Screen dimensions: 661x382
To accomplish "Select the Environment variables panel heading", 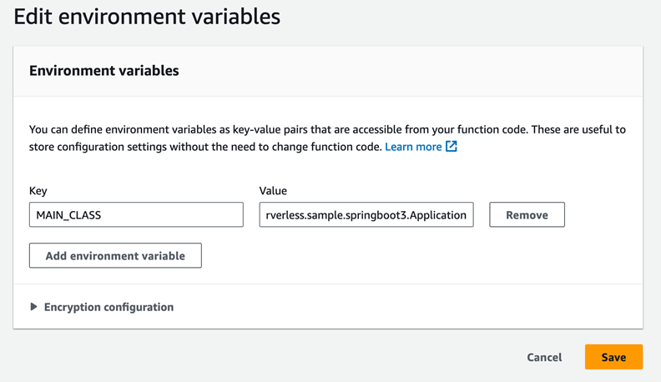I will 104,71.
